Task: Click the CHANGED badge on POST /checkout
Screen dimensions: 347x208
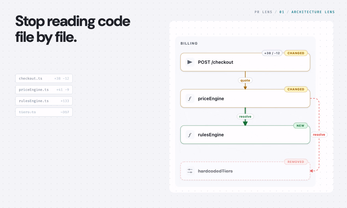Action: 296,53
